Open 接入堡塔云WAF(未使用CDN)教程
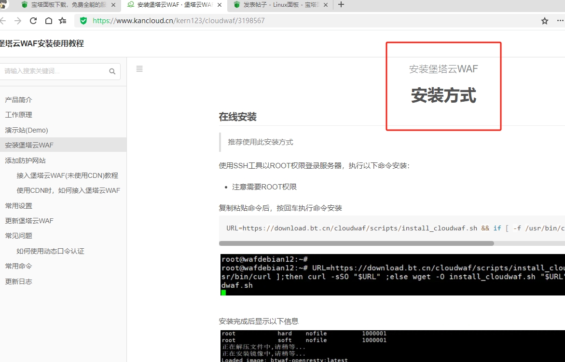Image resolution: width=565 pixels, height=362 pixels. (x=68, y=175)
